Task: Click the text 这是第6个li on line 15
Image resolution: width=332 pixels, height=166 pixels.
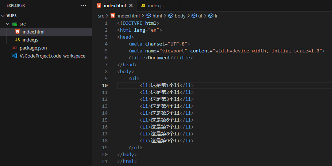Action: (165, 120)
